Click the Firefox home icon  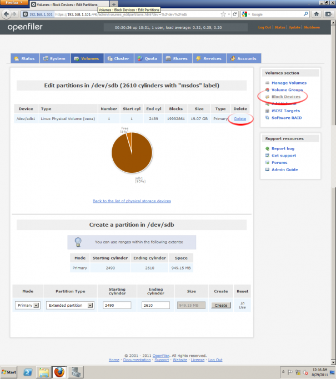coord(316,14)
